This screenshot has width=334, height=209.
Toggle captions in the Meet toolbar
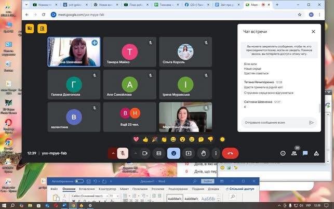[x=159, y=153]
